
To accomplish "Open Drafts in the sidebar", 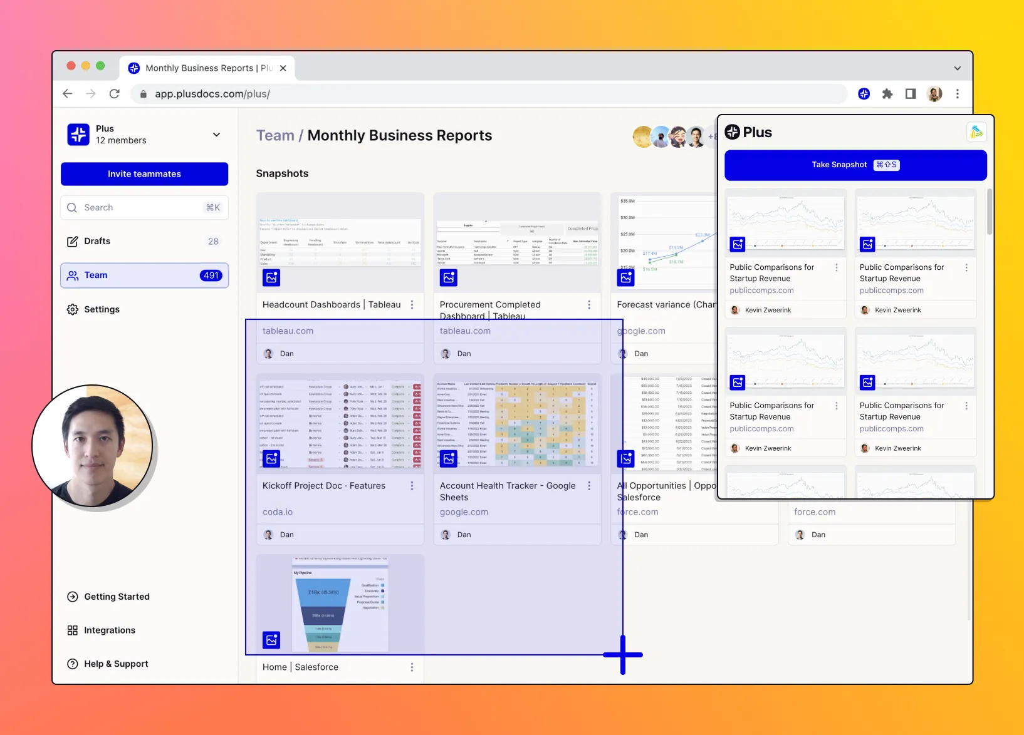I will (144, 242).
